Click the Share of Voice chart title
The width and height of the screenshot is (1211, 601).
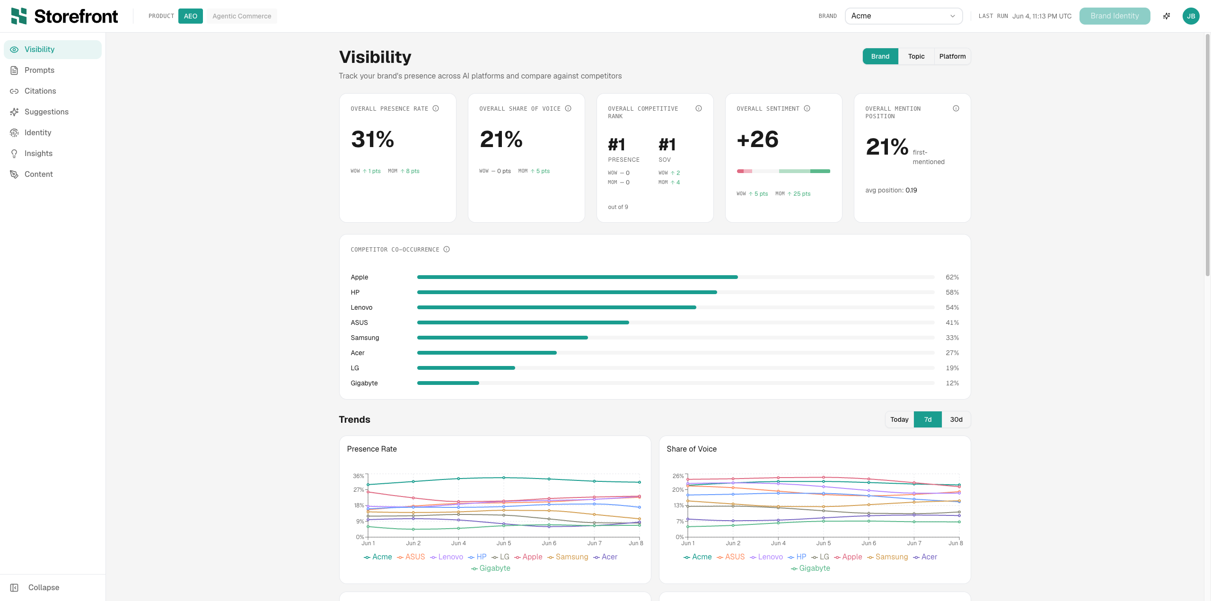pos(692,449)
